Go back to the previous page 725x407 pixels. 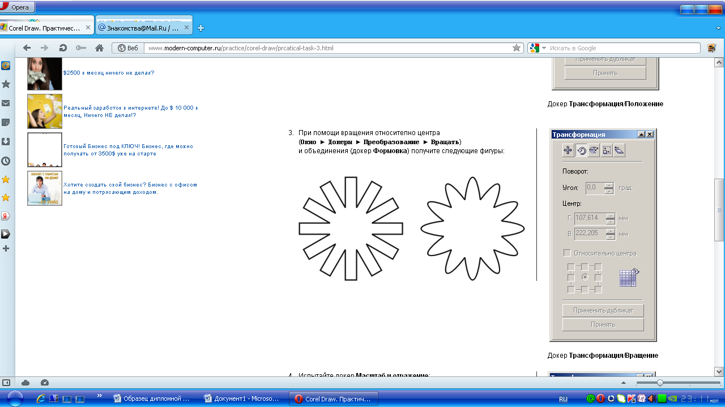click(27, 48)
